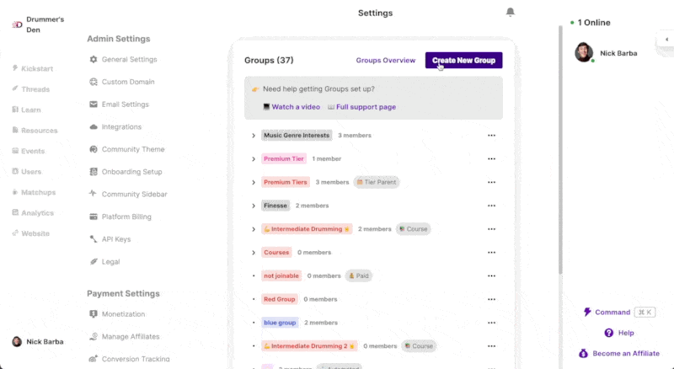674x369 pixels.
Task: Expand the Music Genre Interests group
Action: click(x=254, y=136)
